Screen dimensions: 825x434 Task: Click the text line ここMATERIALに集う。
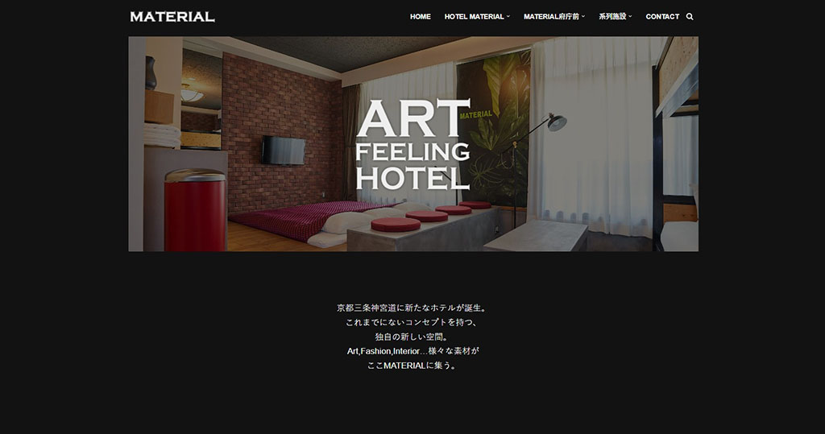412,365
